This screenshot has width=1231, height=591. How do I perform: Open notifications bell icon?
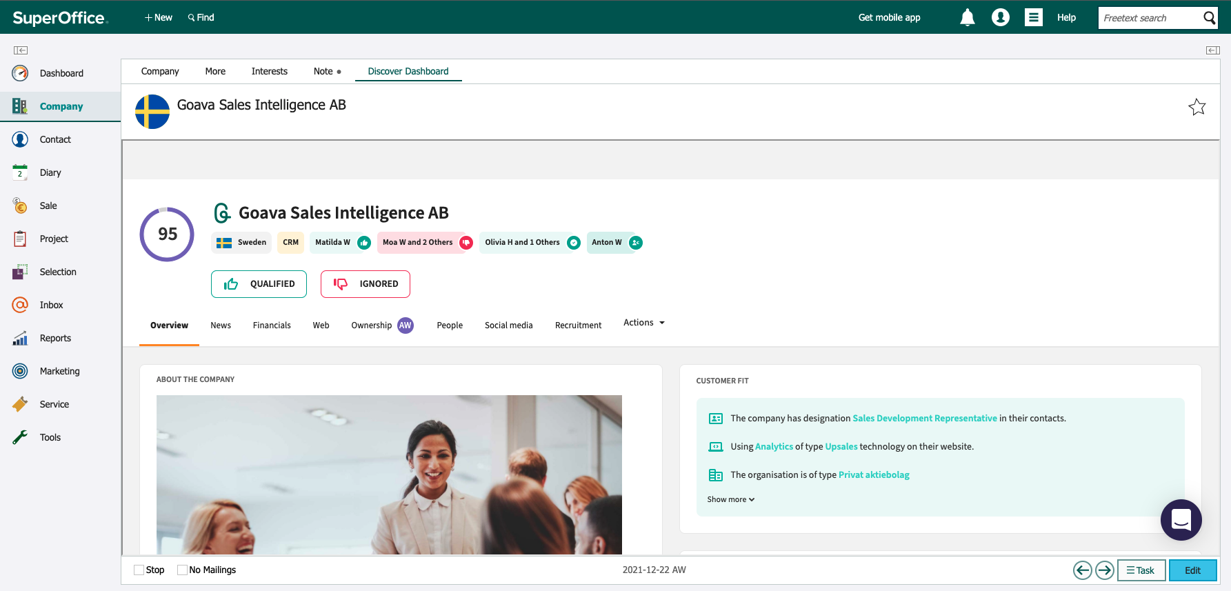point(968,17)
